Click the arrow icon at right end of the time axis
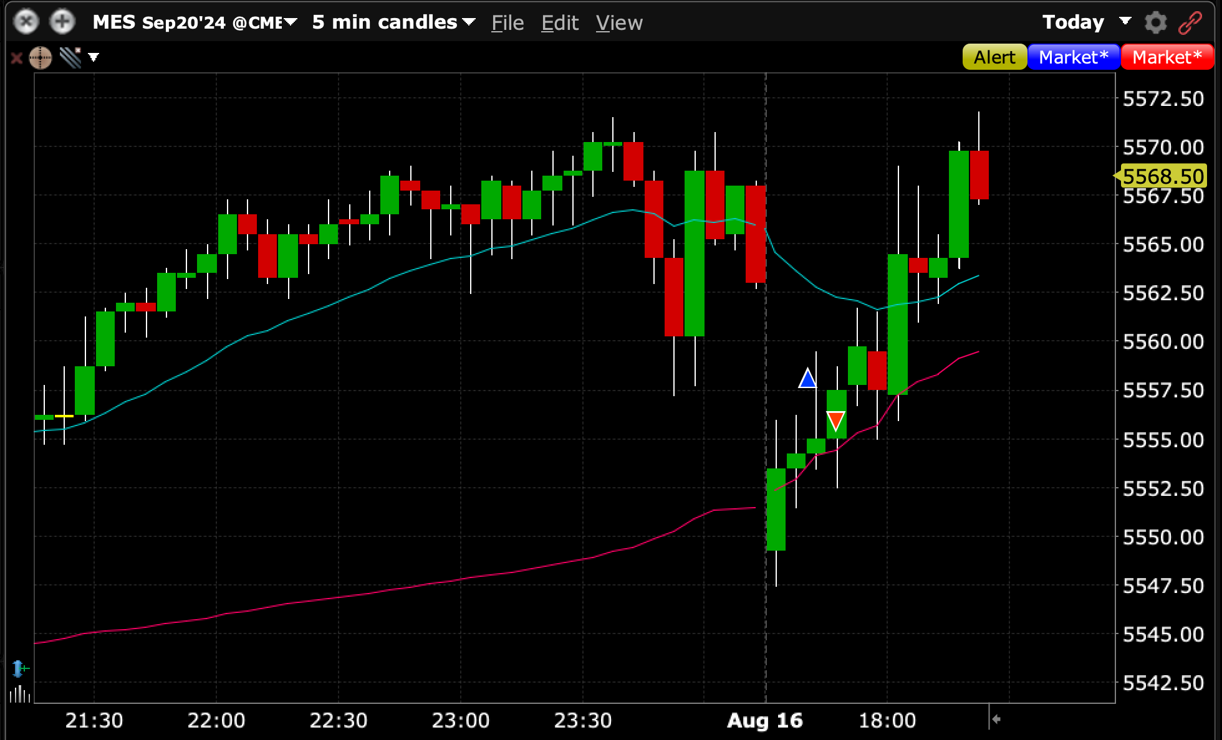This screenshot has height=740, width=1222. [x=996, y=719]
